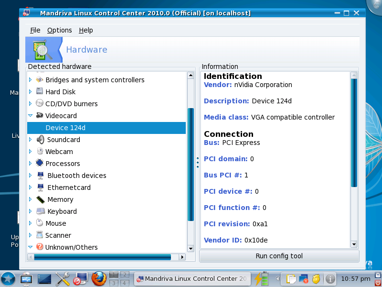382x287 pixels.
Task: Click the Unknown/Others question mark icon
Action: tap(40, 247)
